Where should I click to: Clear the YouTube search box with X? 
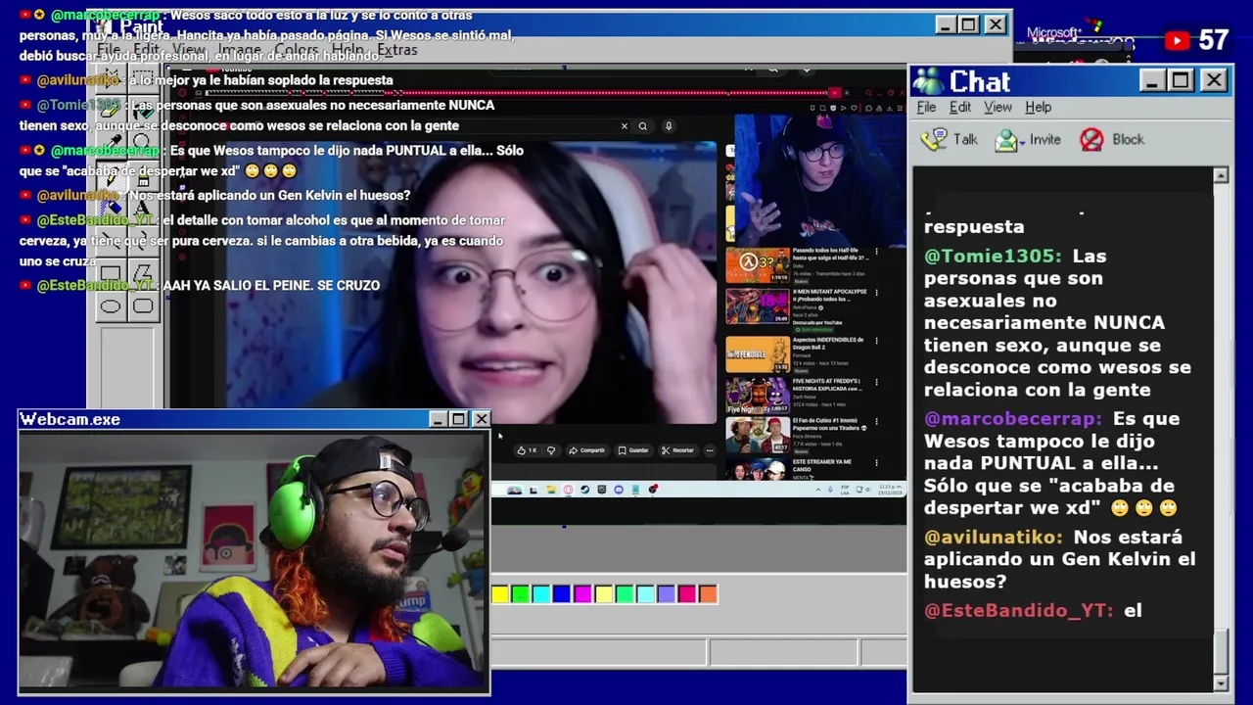pos(624,125)
